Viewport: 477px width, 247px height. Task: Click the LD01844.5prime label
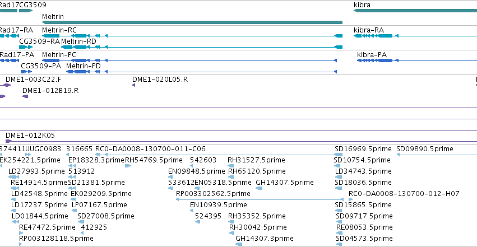click(40, 216)
